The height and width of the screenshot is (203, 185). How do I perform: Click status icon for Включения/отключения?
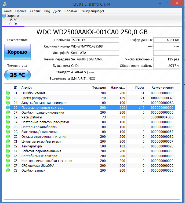(8, 132)
